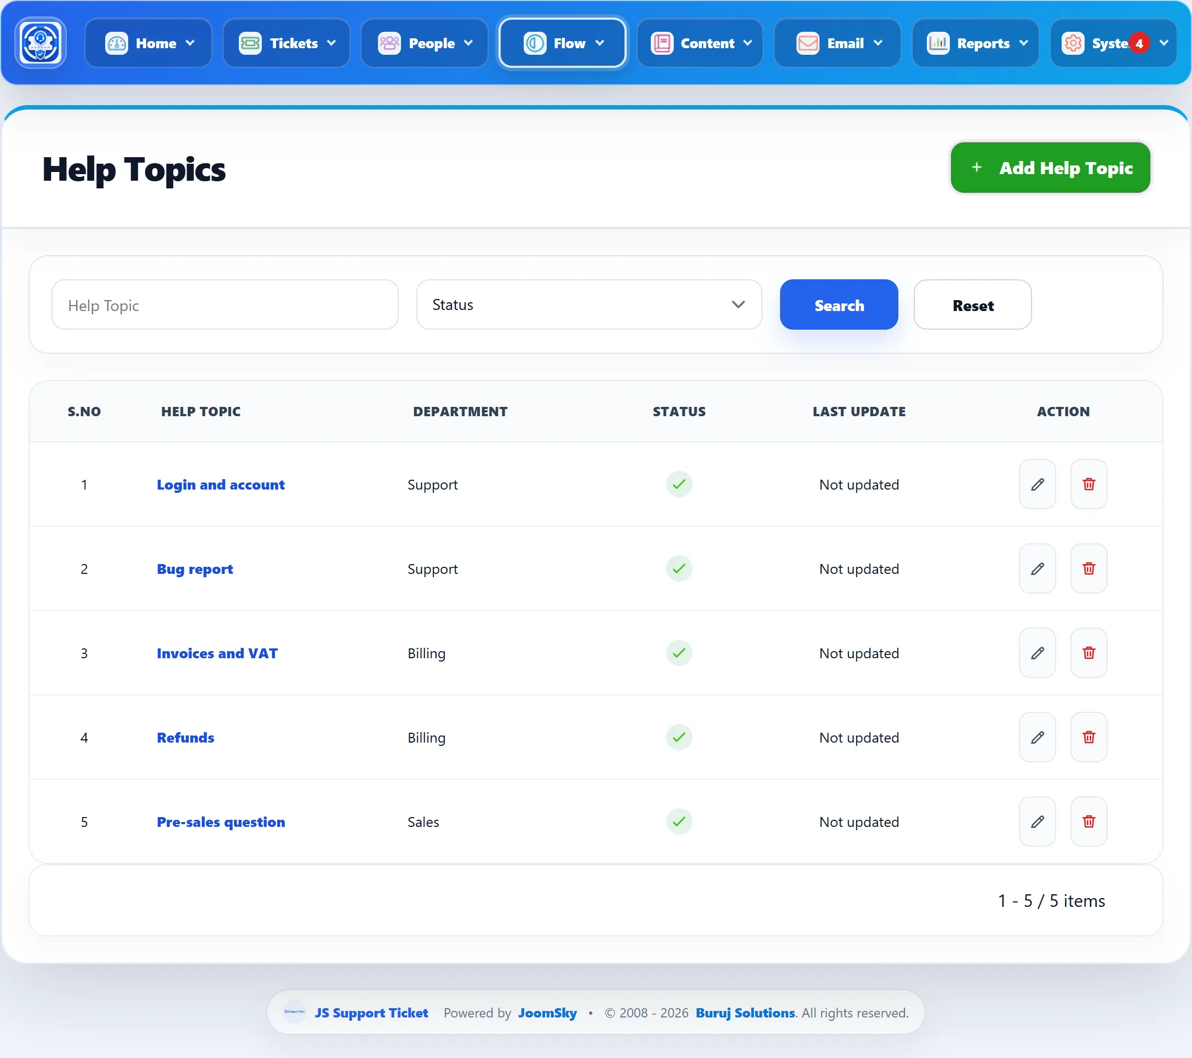
Task: Click the Reset button
Action: tap(972, 304)
